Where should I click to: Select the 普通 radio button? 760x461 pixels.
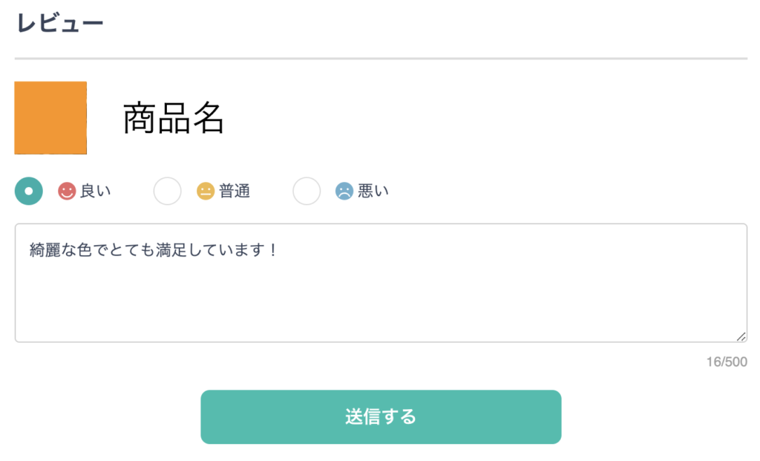pos(167,191)
